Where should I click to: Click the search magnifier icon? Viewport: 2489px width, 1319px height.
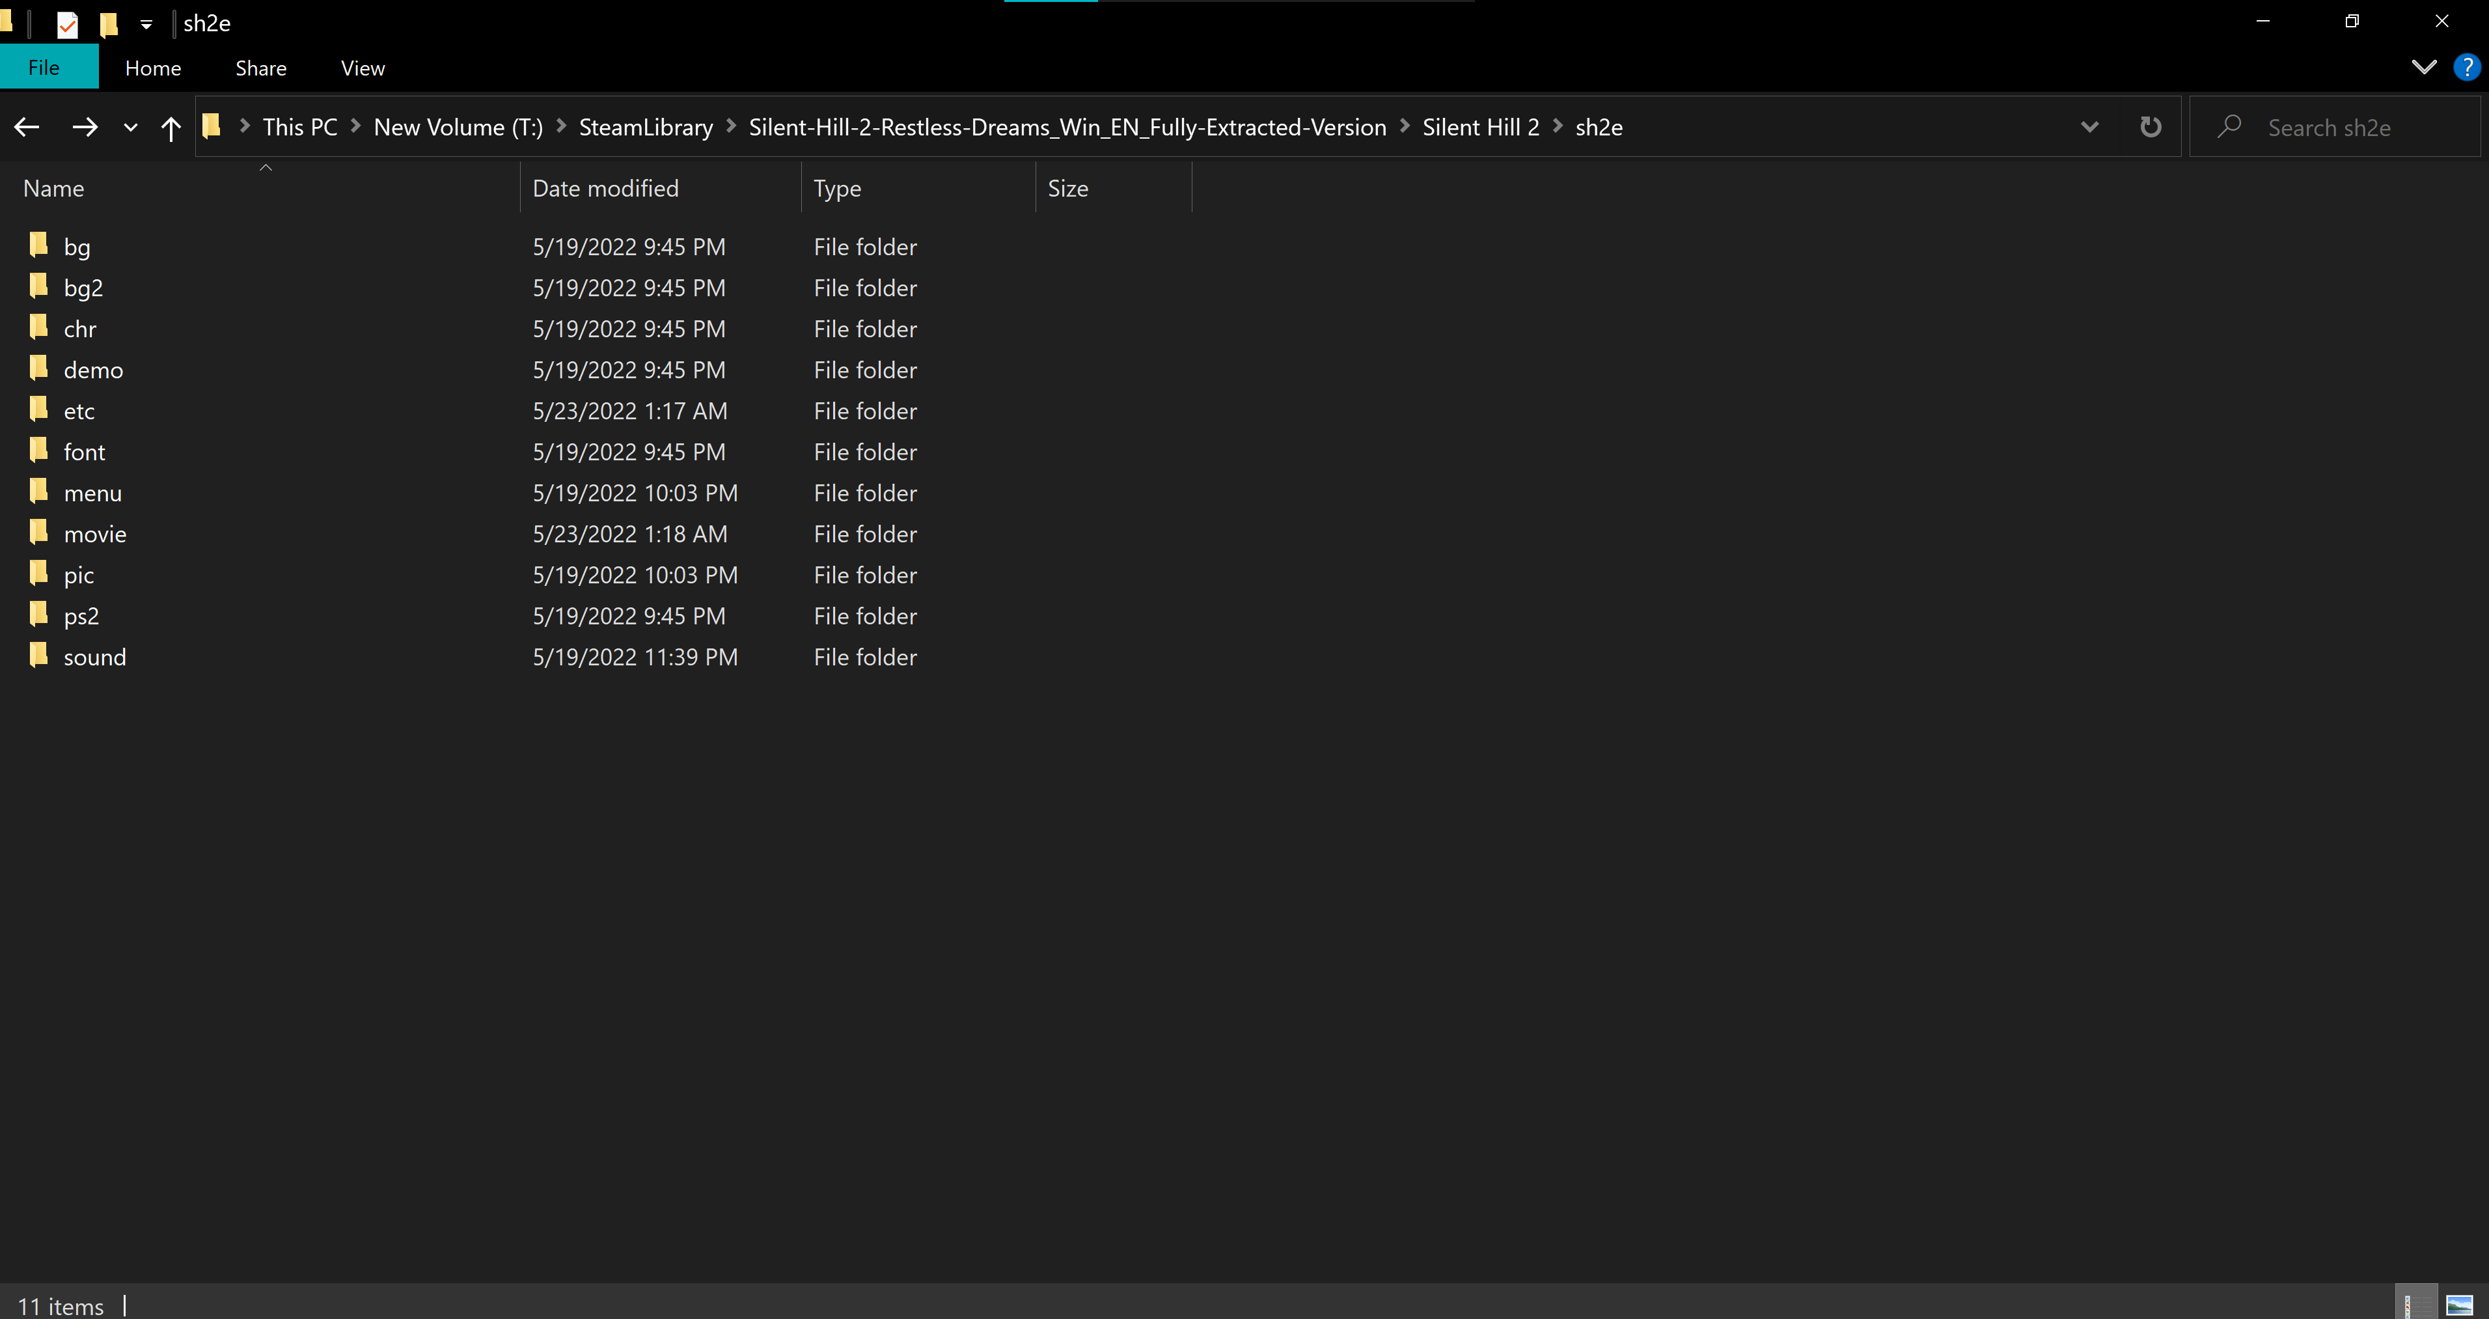click(x=2229, y=126)
